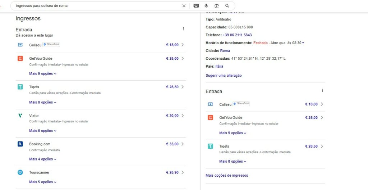Open GetYourGuide € 25,00 arrow in left list
The height and width of the screenshot is (190, 368).
tap(183, 58)
